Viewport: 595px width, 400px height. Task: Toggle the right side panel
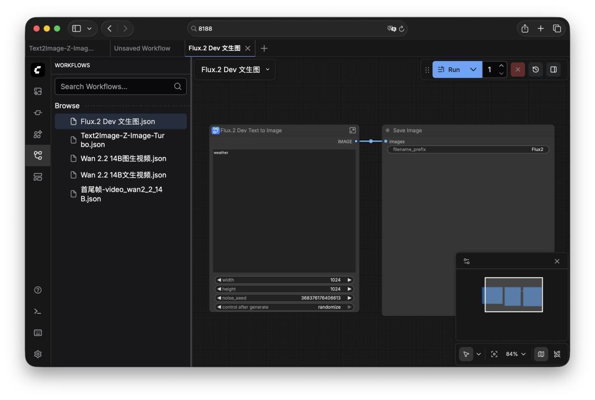[x=554, y=69]
